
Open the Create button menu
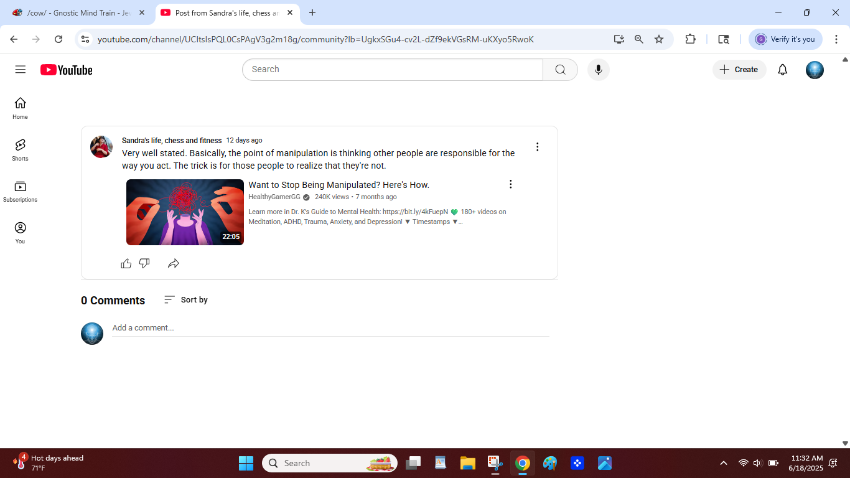point(739,70)
